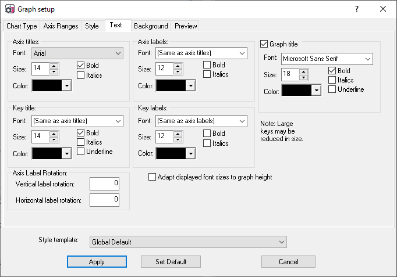Screen dimensions: 397x277
Task: Decrease Axis labels font size
Action: tap(178, 71)
